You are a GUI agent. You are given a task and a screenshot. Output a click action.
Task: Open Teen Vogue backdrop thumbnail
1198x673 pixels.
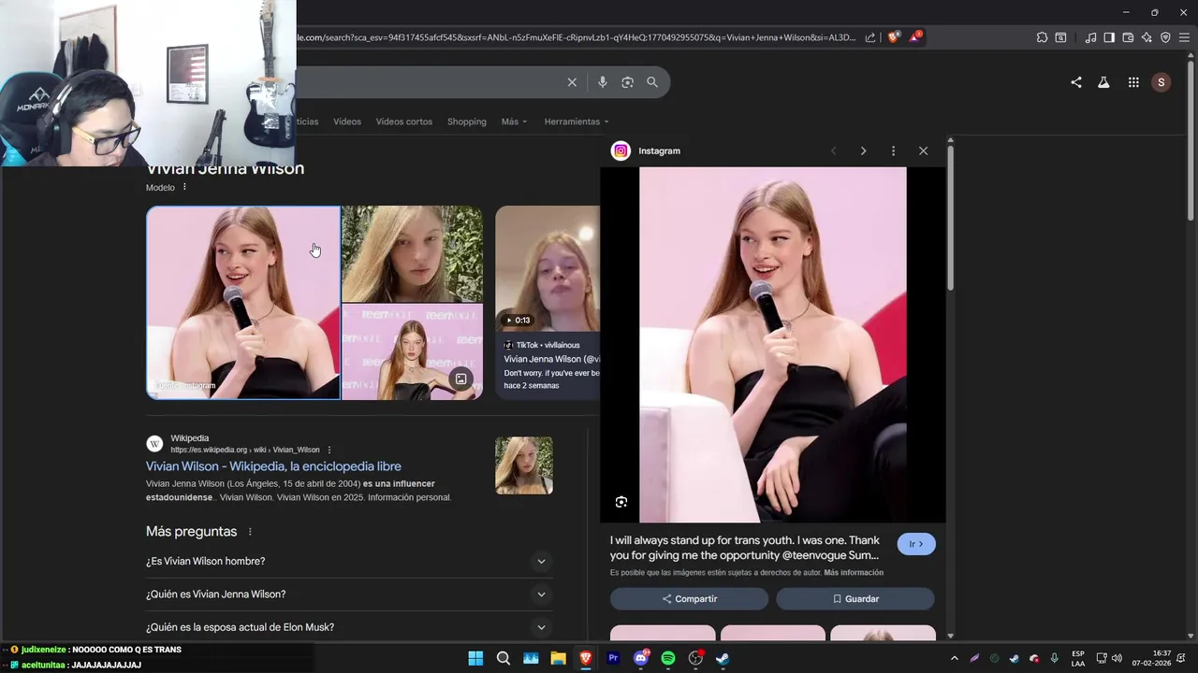pos(413,352)
